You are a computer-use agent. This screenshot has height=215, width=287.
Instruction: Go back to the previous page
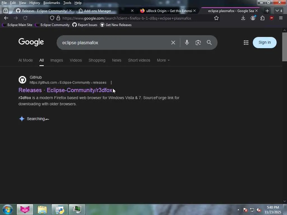(6, 18)
